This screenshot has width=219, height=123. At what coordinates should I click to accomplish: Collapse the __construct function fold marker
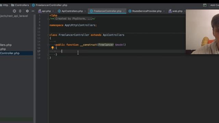tap(48, 45)
